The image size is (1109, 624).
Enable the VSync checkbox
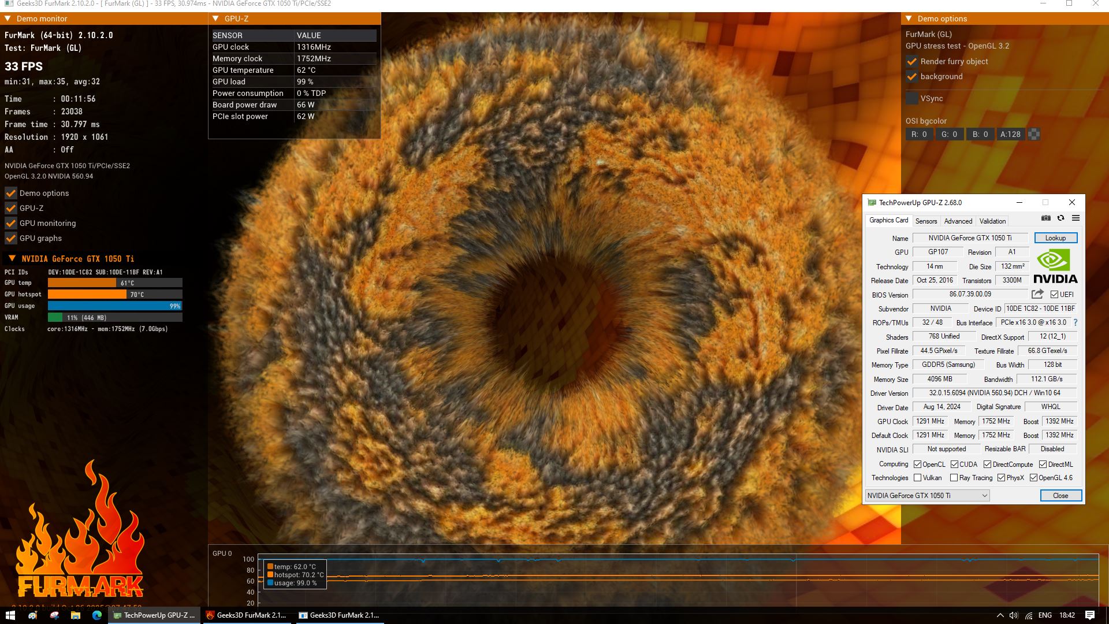coord(912,98)
